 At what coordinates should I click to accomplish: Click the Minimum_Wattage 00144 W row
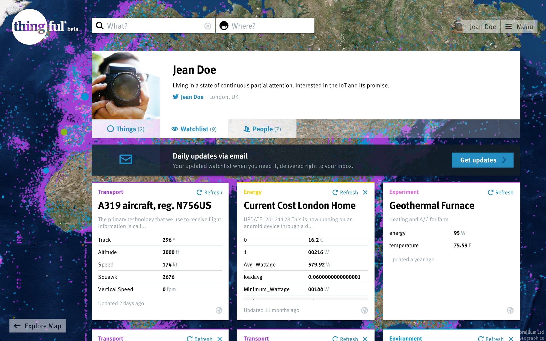[305, 289]
